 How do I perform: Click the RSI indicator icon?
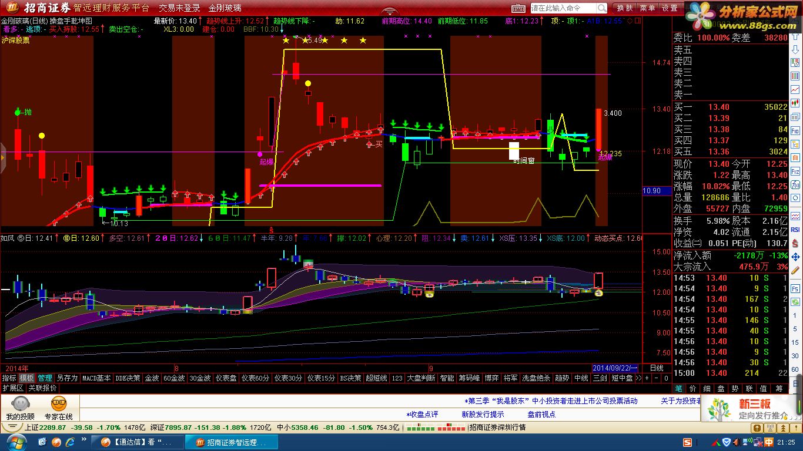pyautogui.click(x=795, y=230)
